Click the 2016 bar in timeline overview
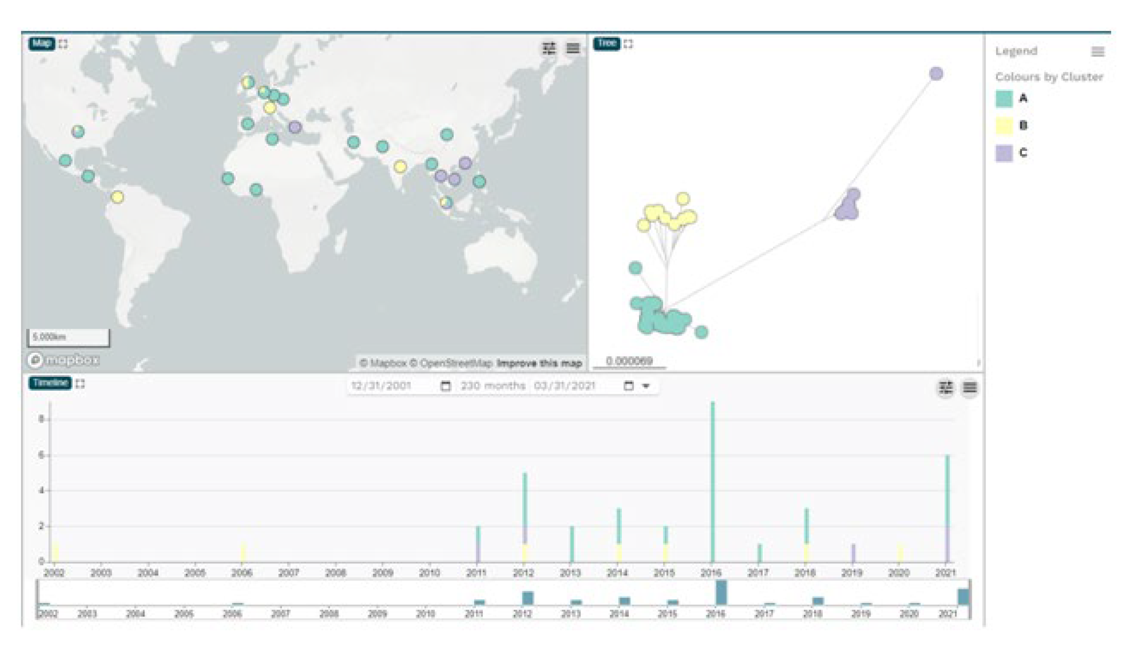 pyautogui.click(x=721, y=593)
